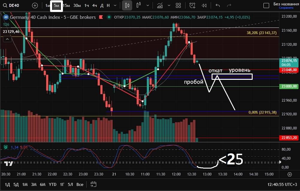Select the candlestick chart type button
The width and height of the screenshot is (300, 191).
tap(127, 5)
